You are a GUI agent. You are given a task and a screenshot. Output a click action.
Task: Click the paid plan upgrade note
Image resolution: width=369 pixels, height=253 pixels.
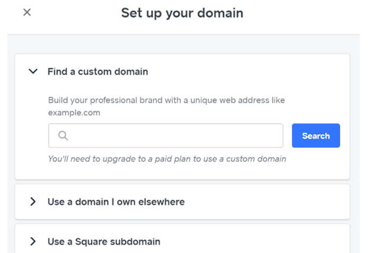[x=167, y=159]
